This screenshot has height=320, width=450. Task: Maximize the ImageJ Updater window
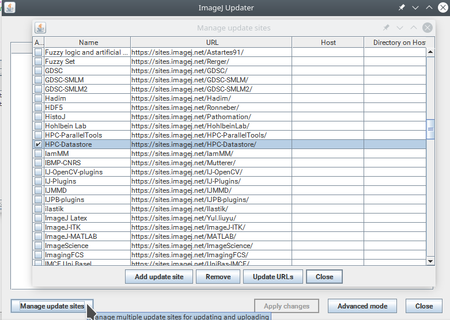click(429, 7)
